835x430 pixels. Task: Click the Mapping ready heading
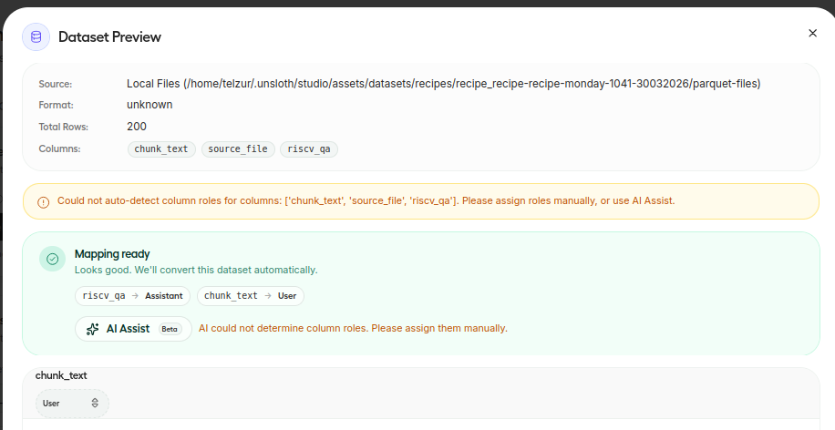click(x=112, y=254)
